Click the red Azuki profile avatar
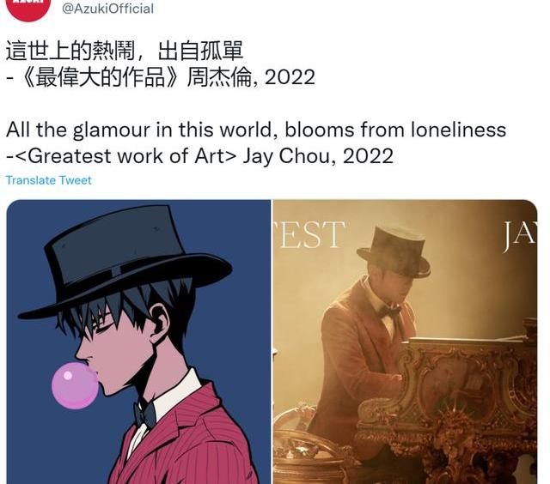 click(x=28, y=7)
